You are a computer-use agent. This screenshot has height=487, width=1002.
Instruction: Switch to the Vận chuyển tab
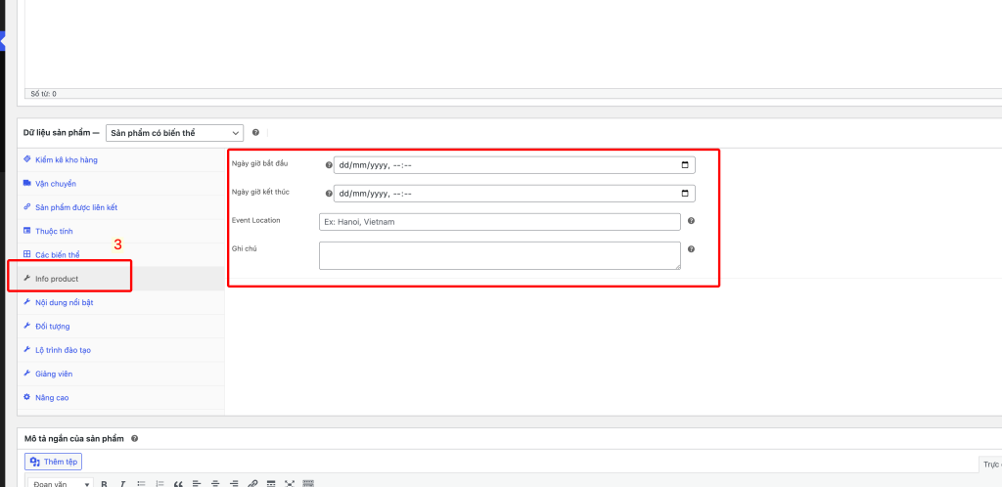[55, 184]
